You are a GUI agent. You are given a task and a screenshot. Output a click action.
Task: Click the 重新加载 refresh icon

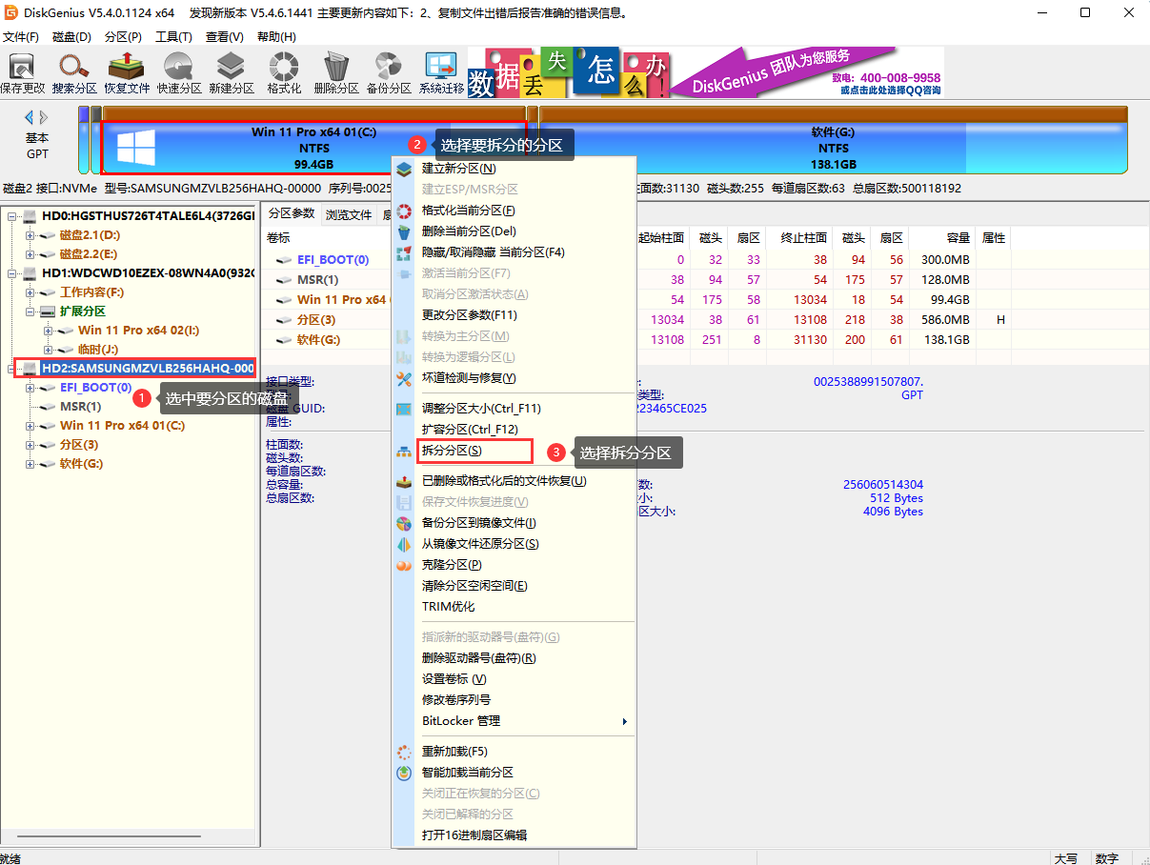404,752
